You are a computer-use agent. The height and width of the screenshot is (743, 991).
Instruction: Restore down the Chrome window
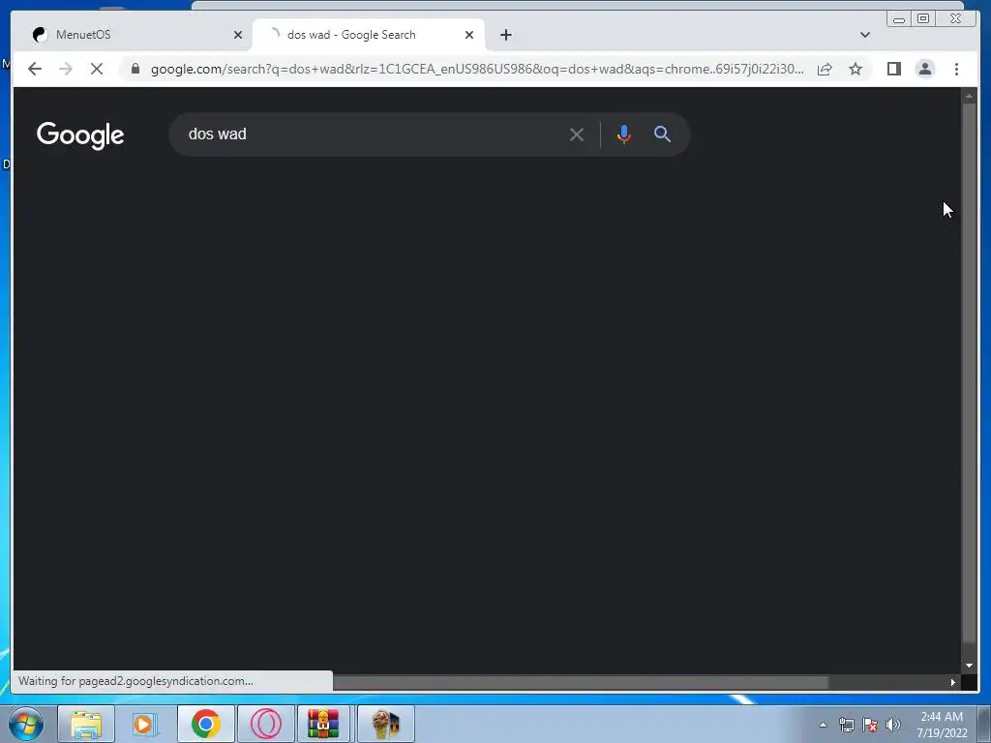click(x=923, y=19)
